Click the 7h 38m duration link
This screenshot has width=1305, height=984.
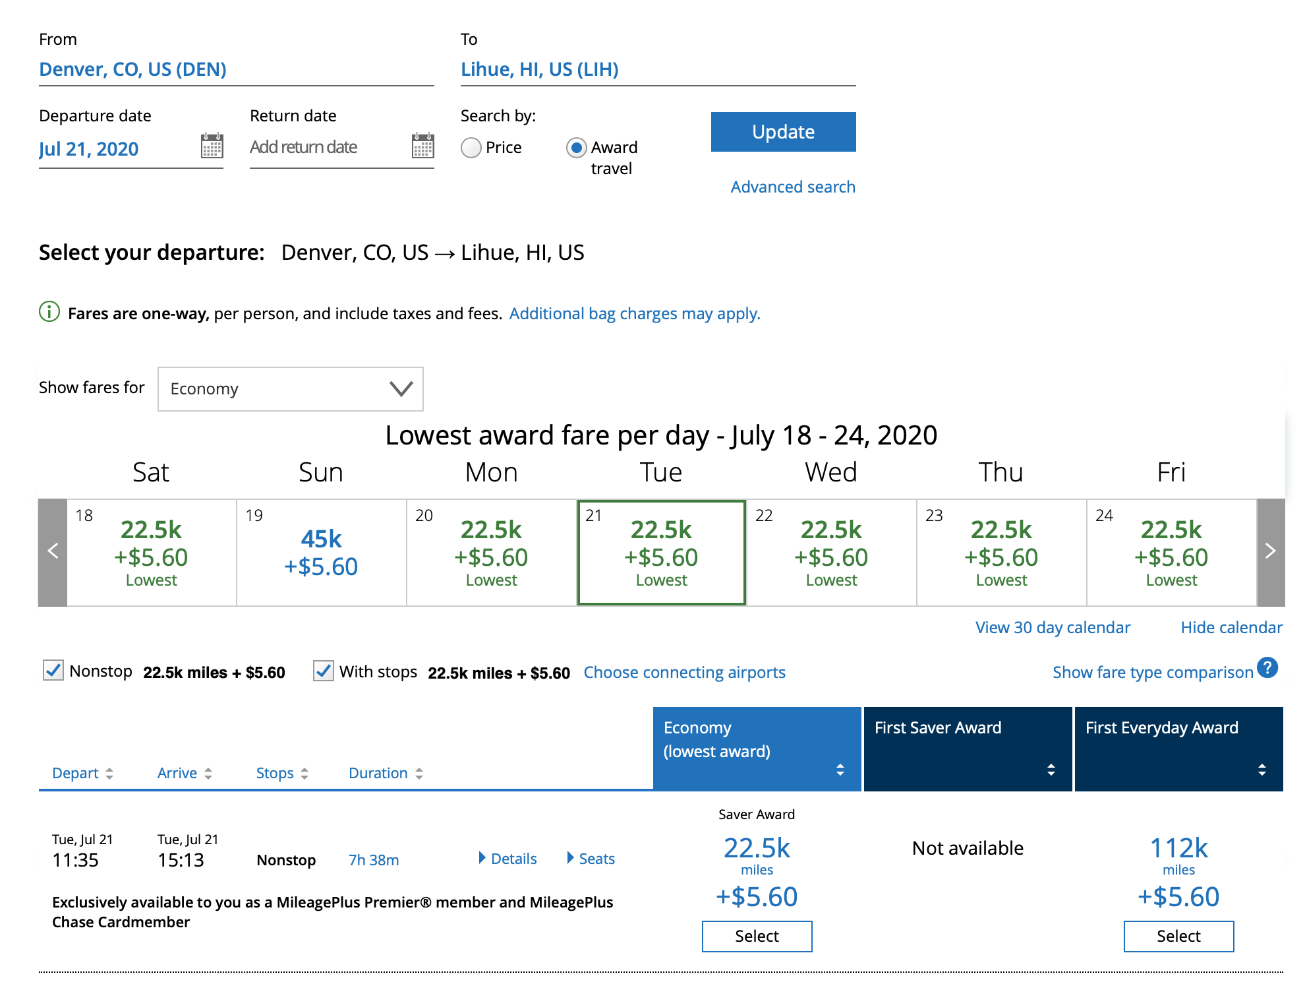(x=374, y=860)
